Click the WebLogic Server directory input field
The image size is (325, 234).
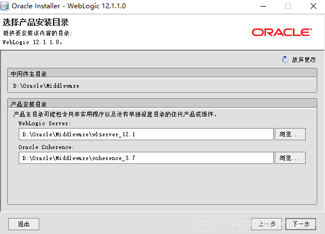[x=146, y=134]
